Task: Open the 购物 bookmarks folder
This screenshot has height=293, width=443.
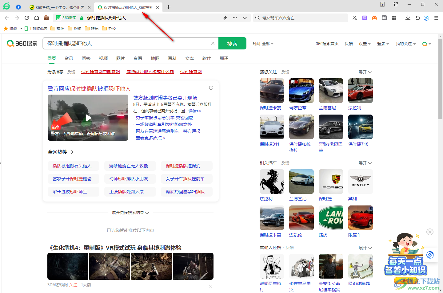Action: (x=74, y=28)
